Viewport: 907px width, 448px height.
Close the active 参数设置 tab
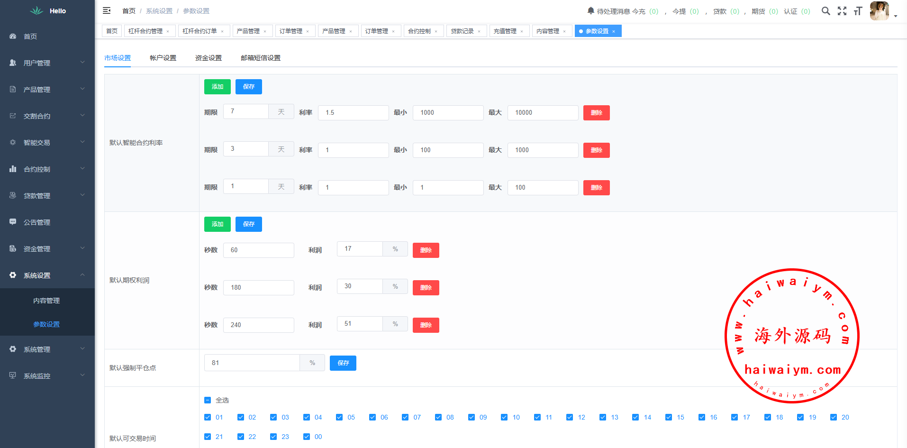tap(614, 31)
